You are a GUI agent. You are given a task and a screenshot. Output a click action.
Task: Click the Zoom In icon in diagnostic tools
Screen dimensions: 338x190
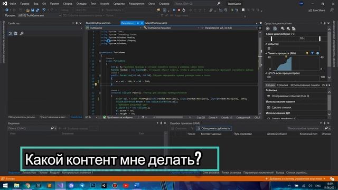click(x=283, y=28)
